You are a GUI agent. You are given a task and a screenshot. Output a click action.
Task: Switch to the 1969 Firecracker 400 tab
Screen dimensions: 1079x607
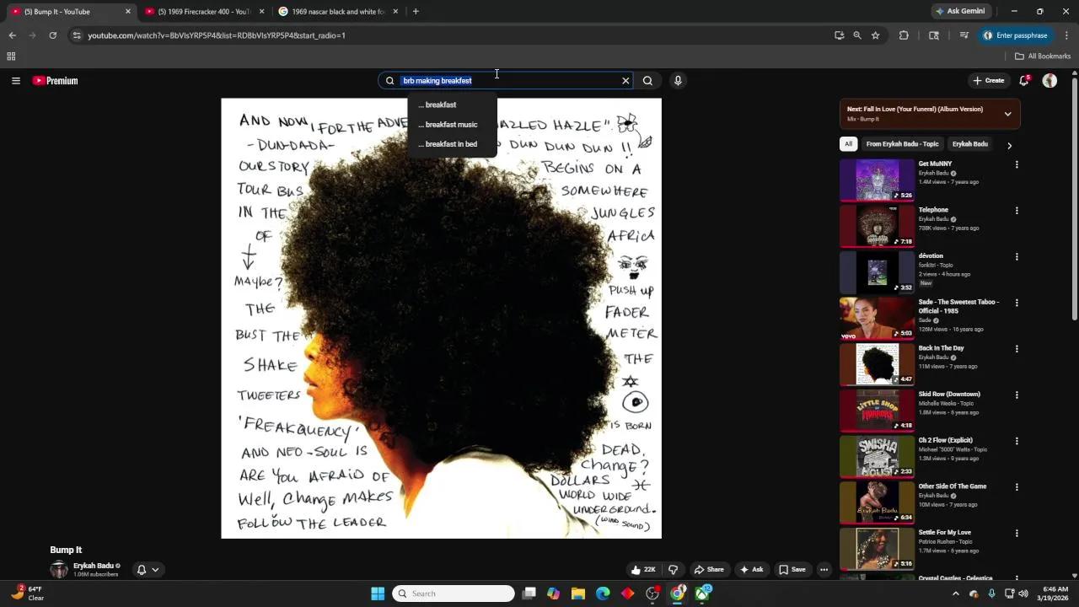tap(202, 11)
